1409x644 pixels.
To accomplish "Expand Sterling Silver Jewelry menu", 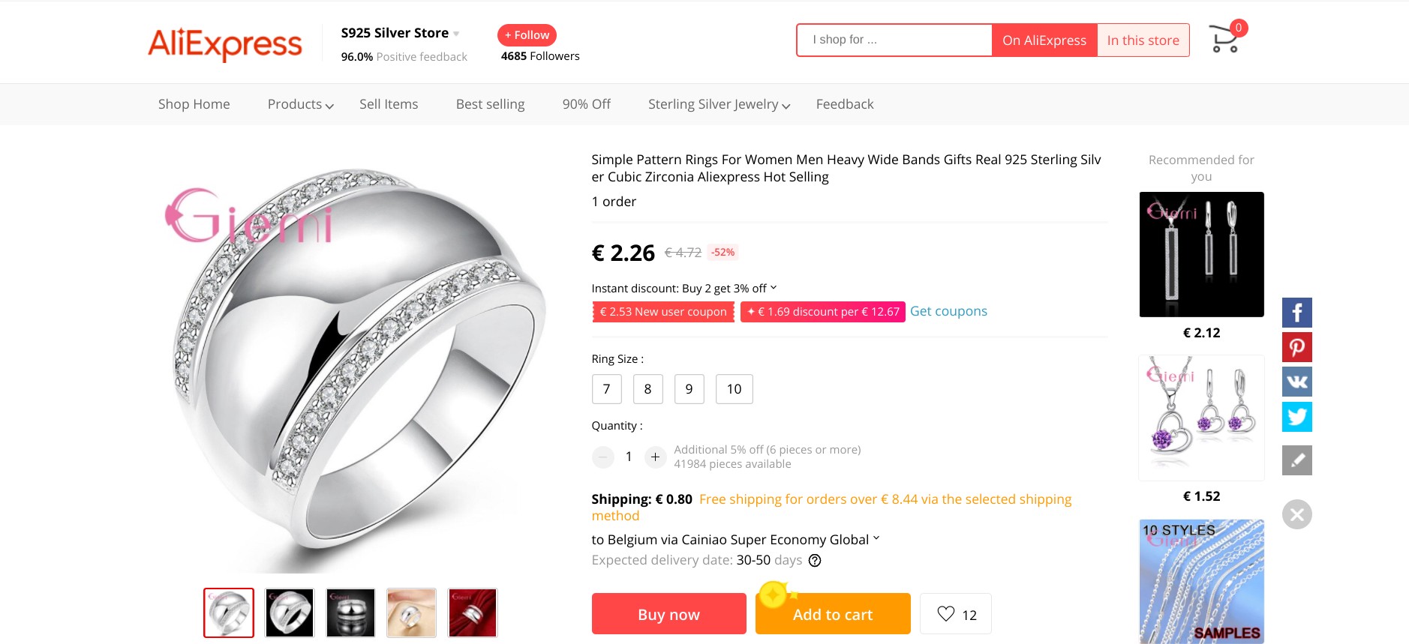I will [719, 104].
